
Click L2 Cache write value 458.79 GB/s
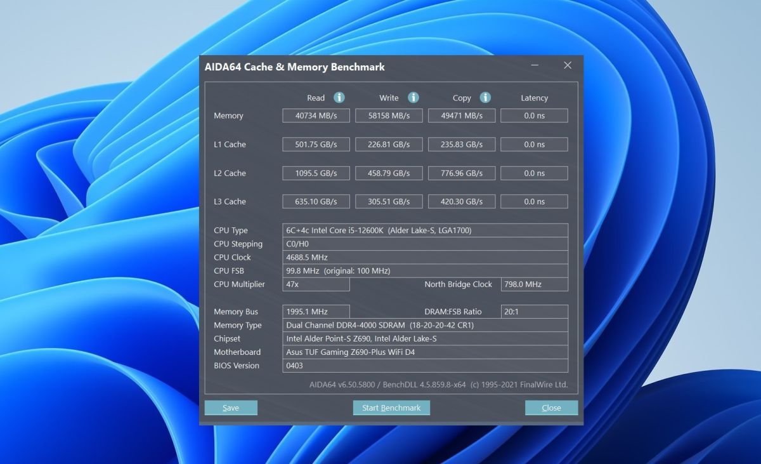pos(389,173)
